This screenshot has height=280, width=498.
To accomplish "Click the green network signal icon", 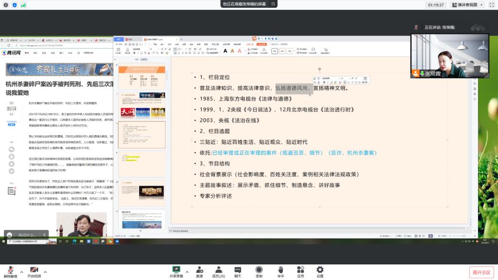I will point(23,5).
